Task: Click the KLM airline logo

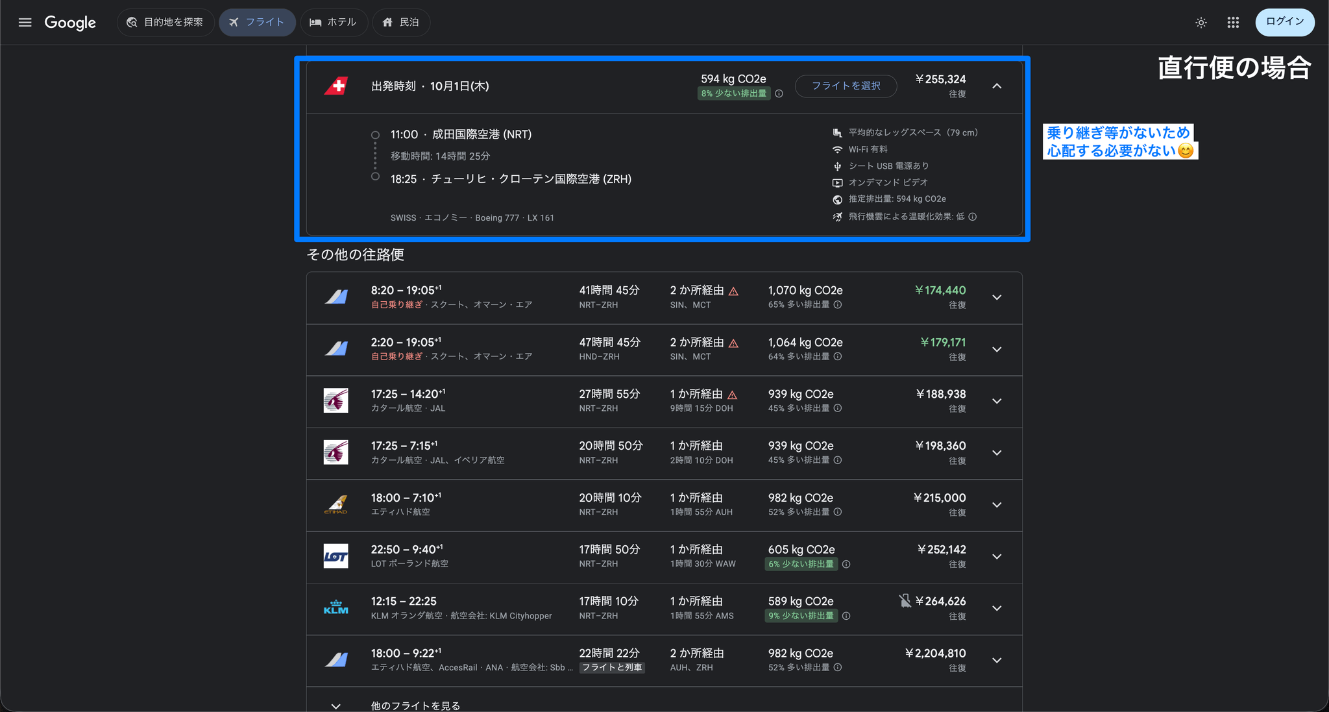Action: (336, 608)
